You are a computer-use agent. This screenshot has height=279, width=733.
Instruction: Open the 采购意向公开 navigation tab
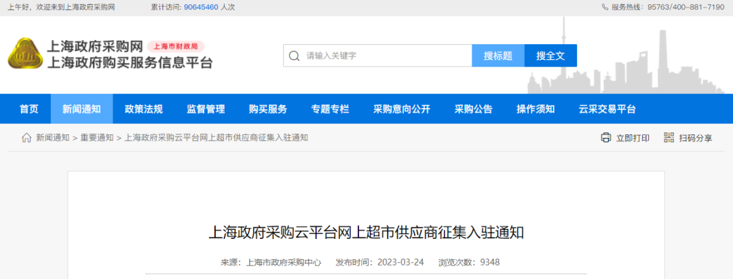(x=402, y=109)
